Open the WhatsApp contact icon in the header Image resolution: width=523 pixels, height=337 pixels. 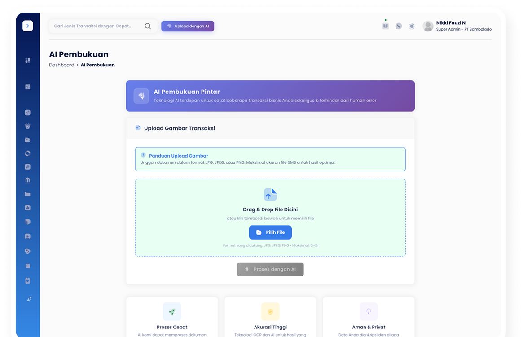[x=398, y=26]
